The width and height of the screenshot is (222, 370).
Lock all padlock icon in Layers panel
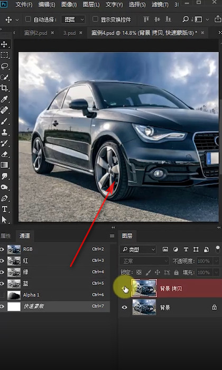176,273
